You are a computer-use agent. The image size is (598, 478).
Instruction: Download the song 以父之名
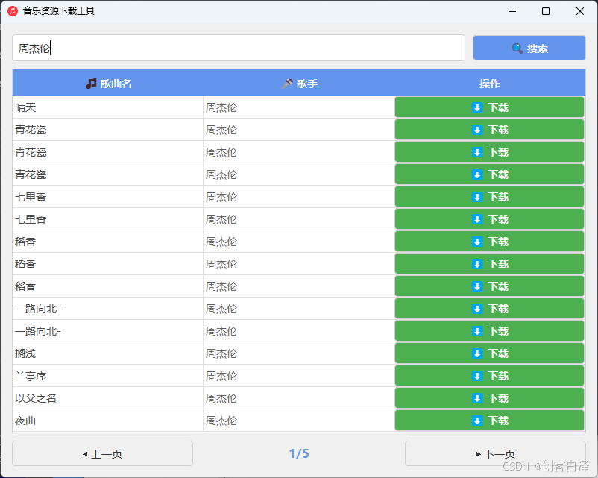click(x=489, y=398)
